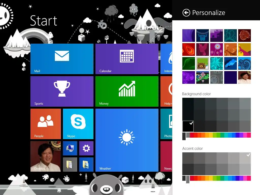Screen dimensions: 260x195
Task: Select the purple swirl background pattern
Action: click(189, 36)
